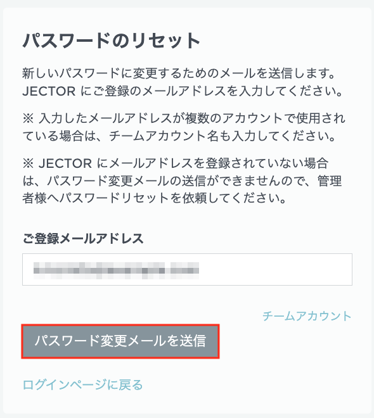Click the チームアカウント名も入力してください line
The height and width of the screenshot is (418, 374).
[179, 136]
